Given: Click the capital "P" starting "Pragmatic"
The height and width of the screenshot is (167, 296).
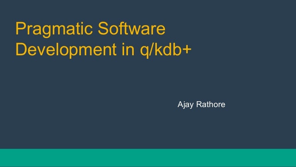Looking at the screenshot, I should 20,30.
